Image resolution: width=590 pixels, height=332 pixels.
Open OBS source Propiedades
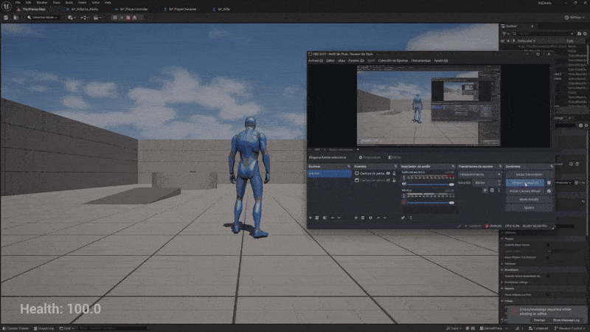[369, 157]
